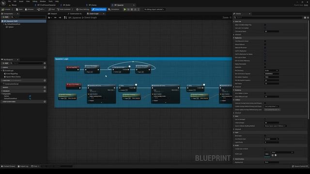This screenshot has width=310, height=174.
Task: Toggle Sphere variable visibility eye icon
Action: pyautogui.click(x=30, y=96)
